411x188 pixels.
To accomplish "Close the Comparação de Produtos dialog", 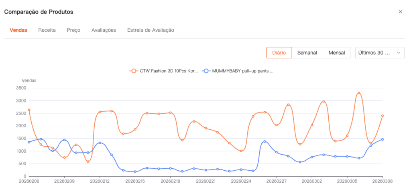I will click(400, 12).
